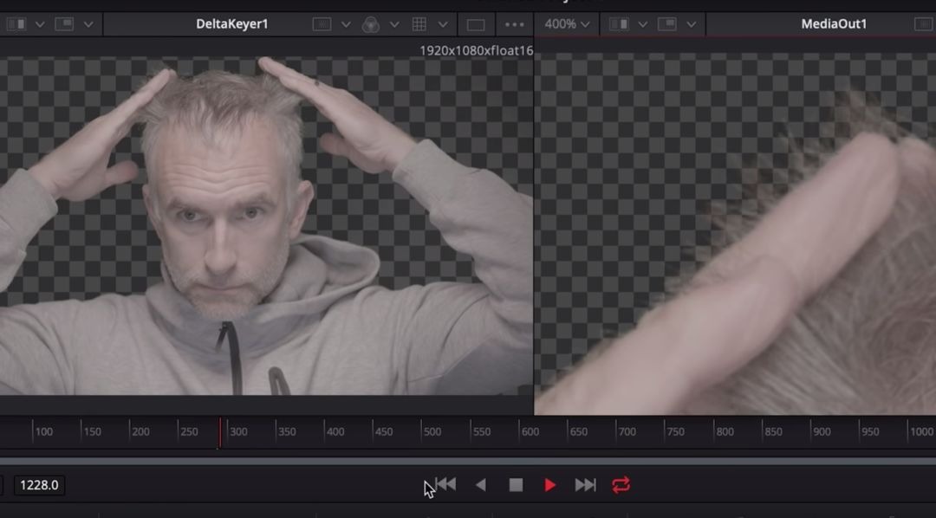This screenshot has height=518, width=936.
Task: Select the MediaOut1 viewer title
Action: (x=834, y=24)
